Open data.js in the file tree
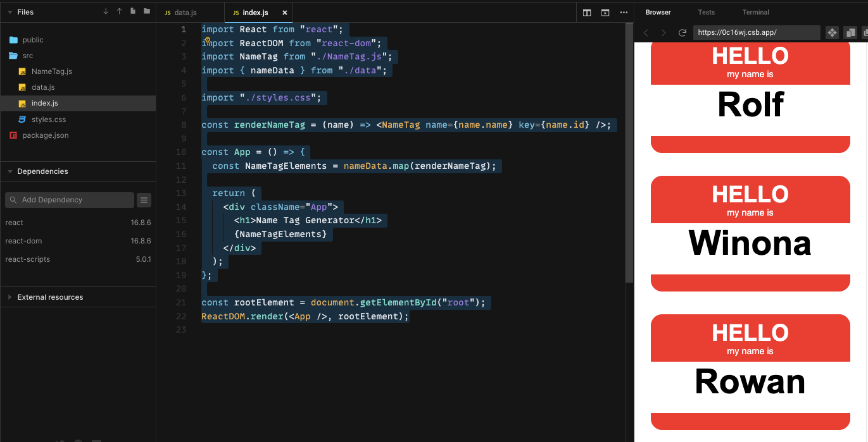 point(78,87)
